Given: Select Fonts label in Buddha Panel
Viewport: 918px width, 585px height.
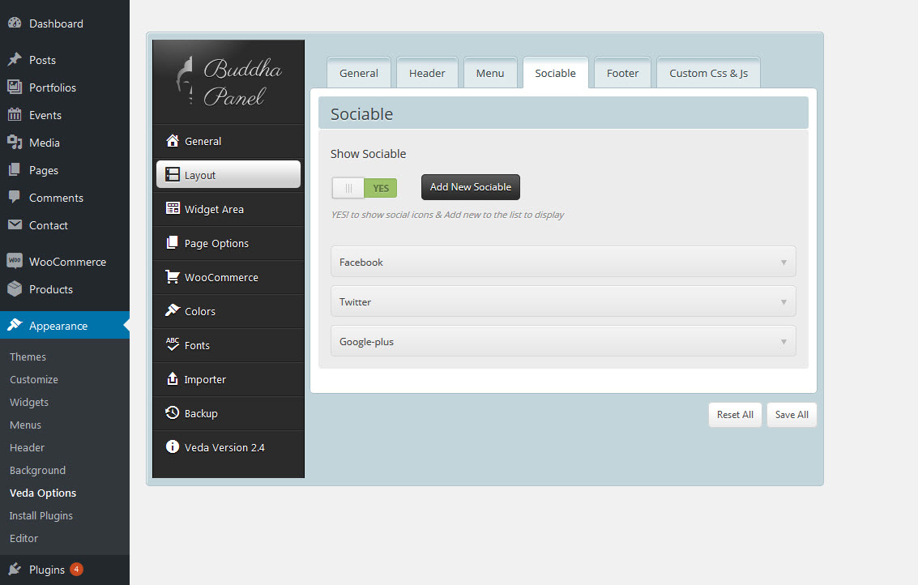Looking at the screenshot, I should coord(197,345).
